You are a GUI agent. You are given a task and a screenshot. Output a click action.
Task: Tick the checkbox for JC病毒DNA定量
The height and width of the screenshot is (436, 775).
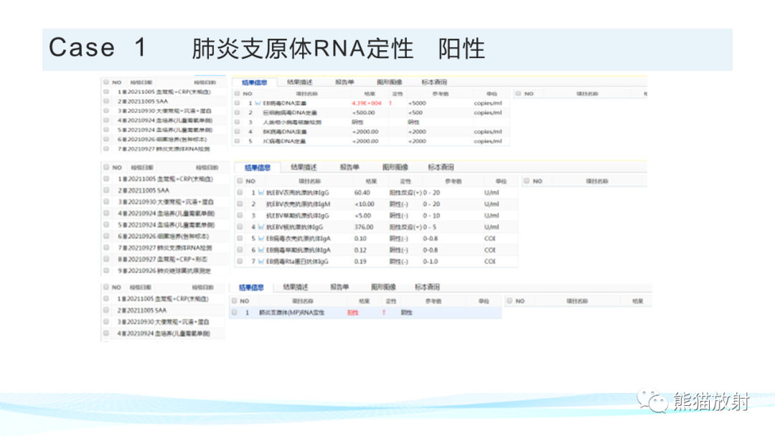238,141
